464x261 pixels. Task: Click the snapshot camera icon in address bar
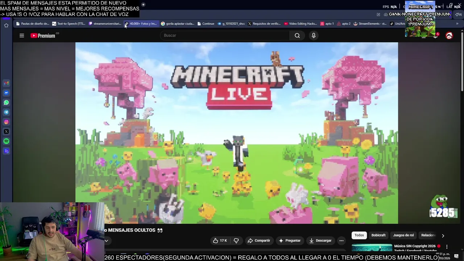pyautogui.click(x=386, y=14)
